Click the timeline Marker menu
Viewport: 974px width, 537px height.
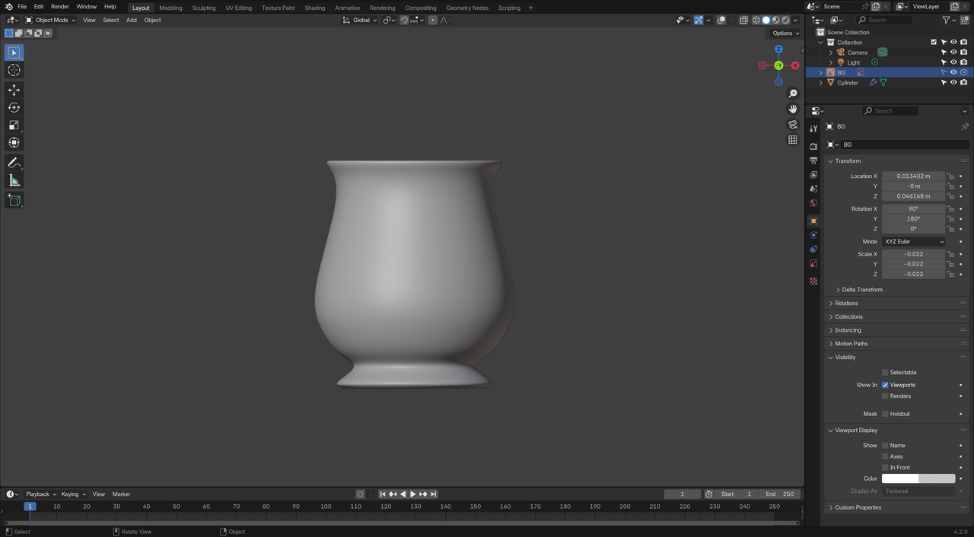(121, 494)
